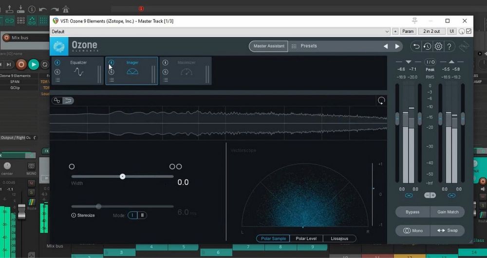This screenshot has width=487, height=258.
Task: Click the UI button in VST header
Action: pyautogui.click(x=452, y=31)
